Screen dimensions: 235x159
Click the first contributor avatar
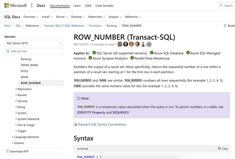click(120, 44)
